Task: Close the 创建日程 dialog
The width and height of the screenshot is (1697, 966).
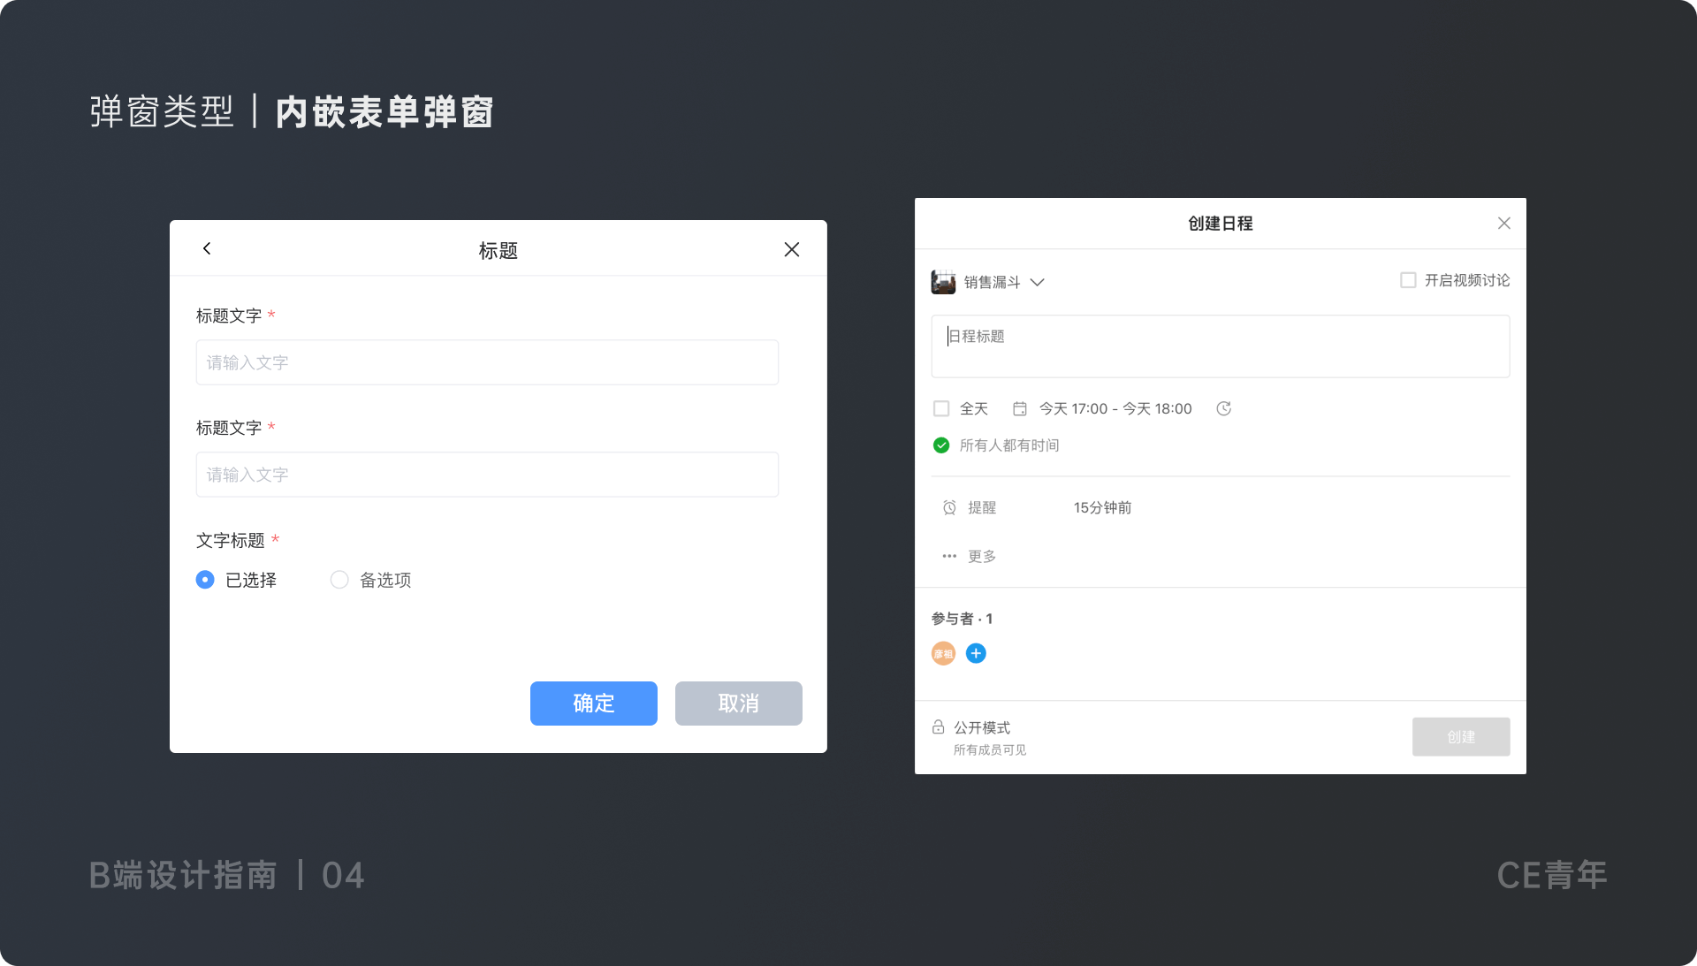Action: click(x=1504, y=224)
